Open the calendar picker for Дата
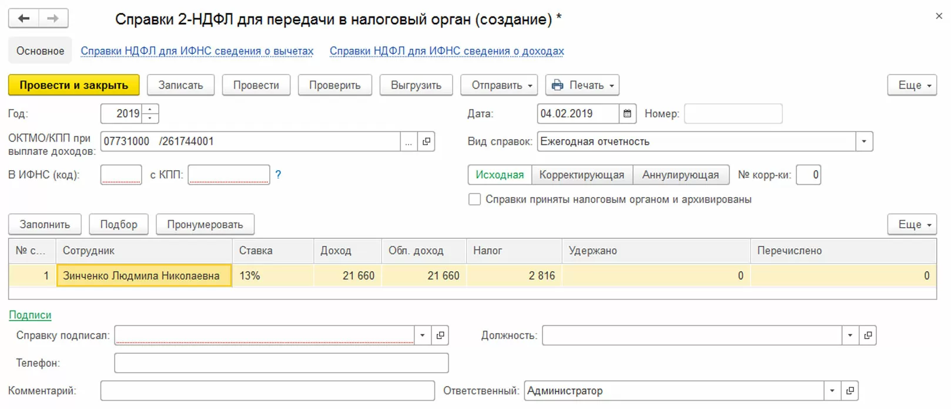This screenshot has width=951, height=409. [x=627, y=114]
